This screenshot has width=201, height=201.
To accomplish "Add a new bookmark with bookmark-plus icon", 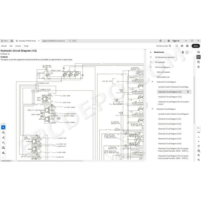I will click(x=183, y=52).
